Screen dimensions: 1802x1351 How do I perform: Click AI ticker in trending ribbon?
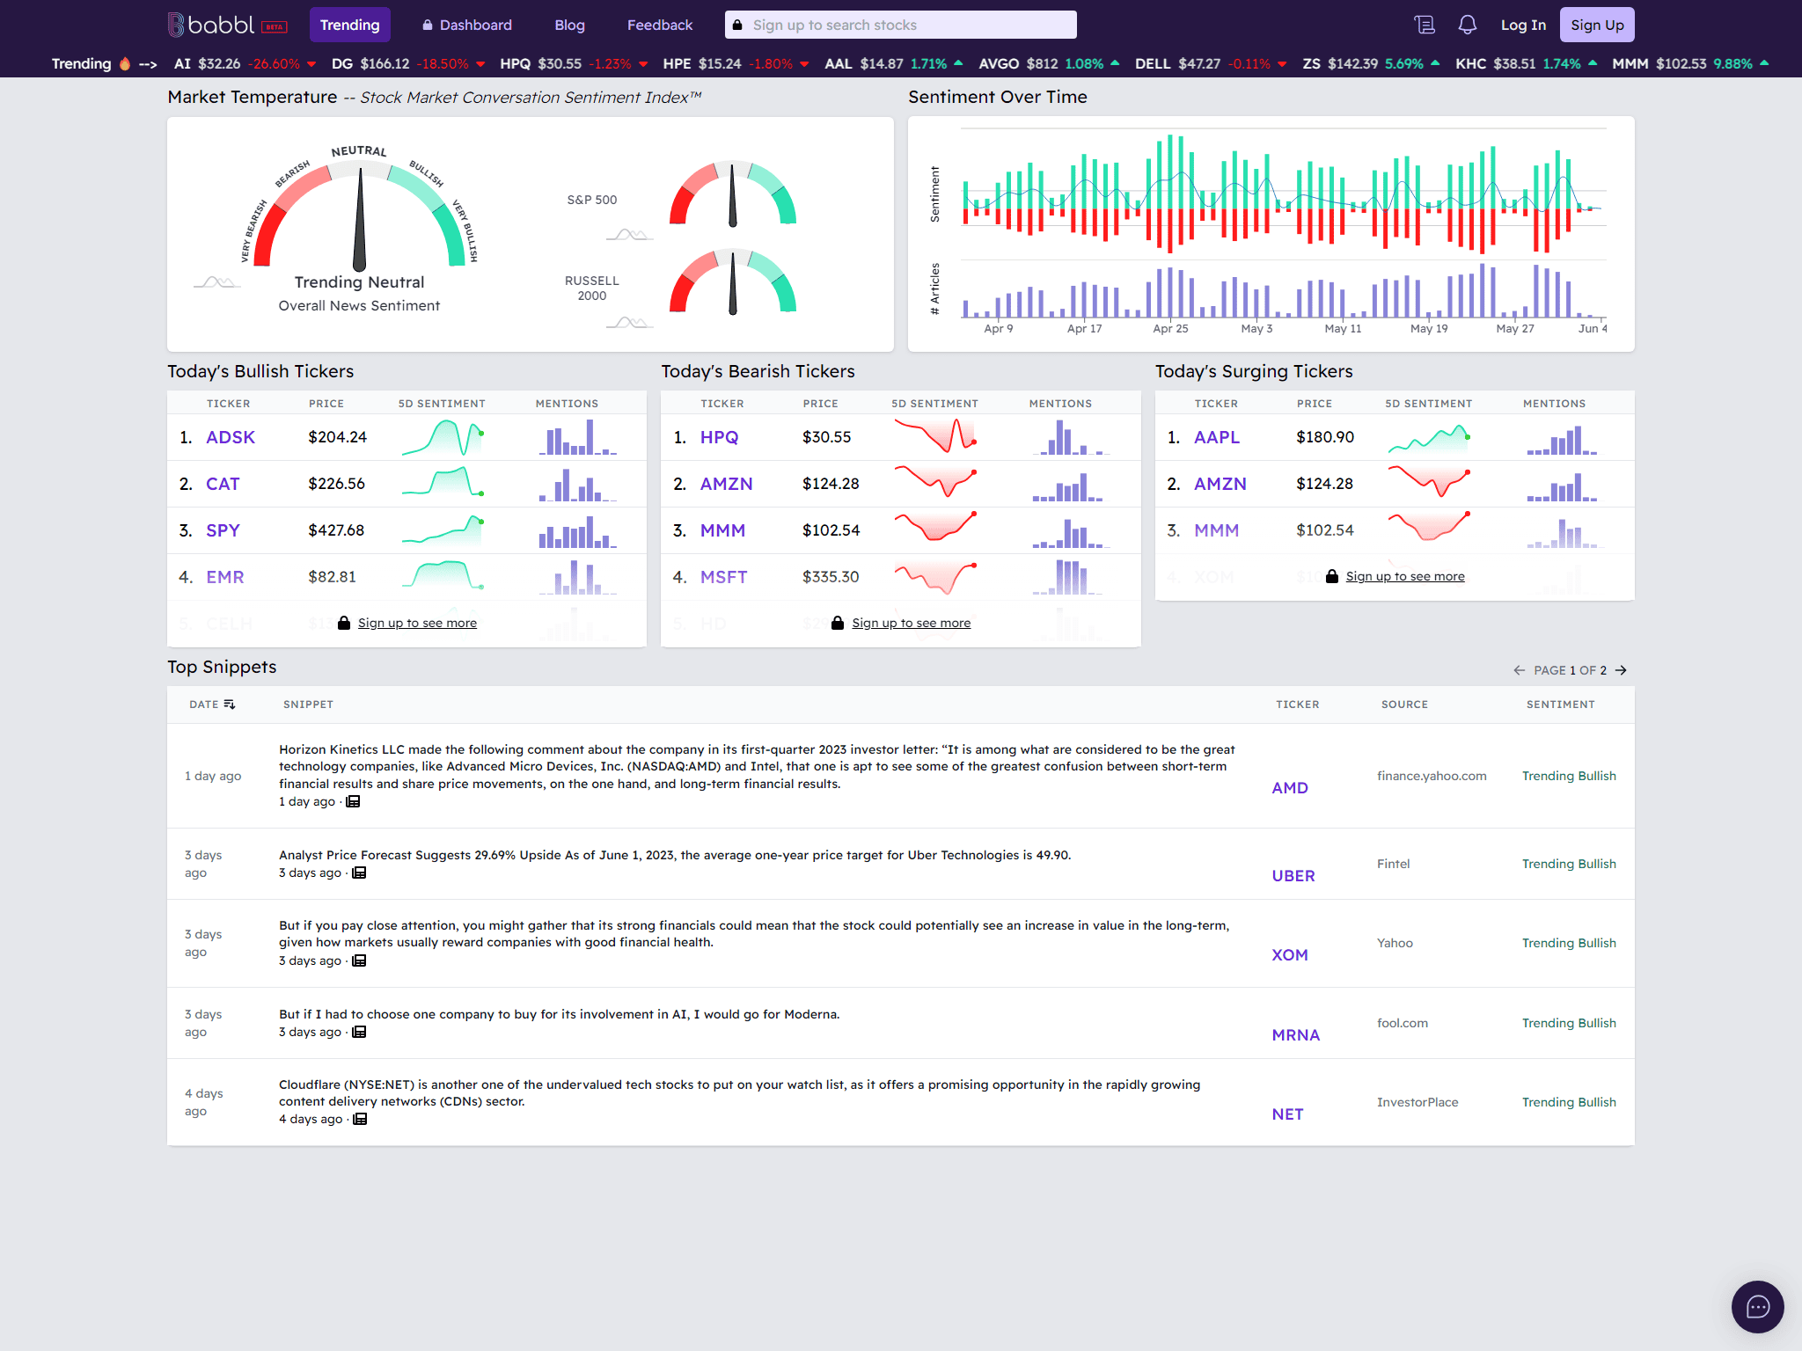click(x=182, y=63)
